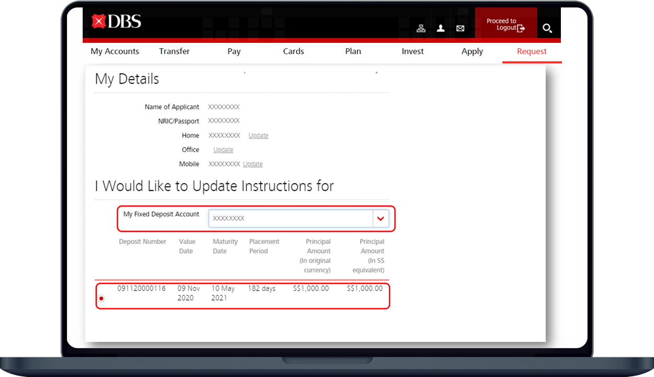
Task: Click the search magnifier icon
Action: click(547, 28)
